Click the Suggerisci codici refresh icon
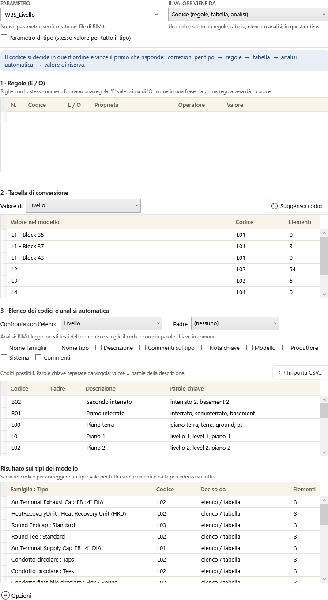 [x=275, y=206]
